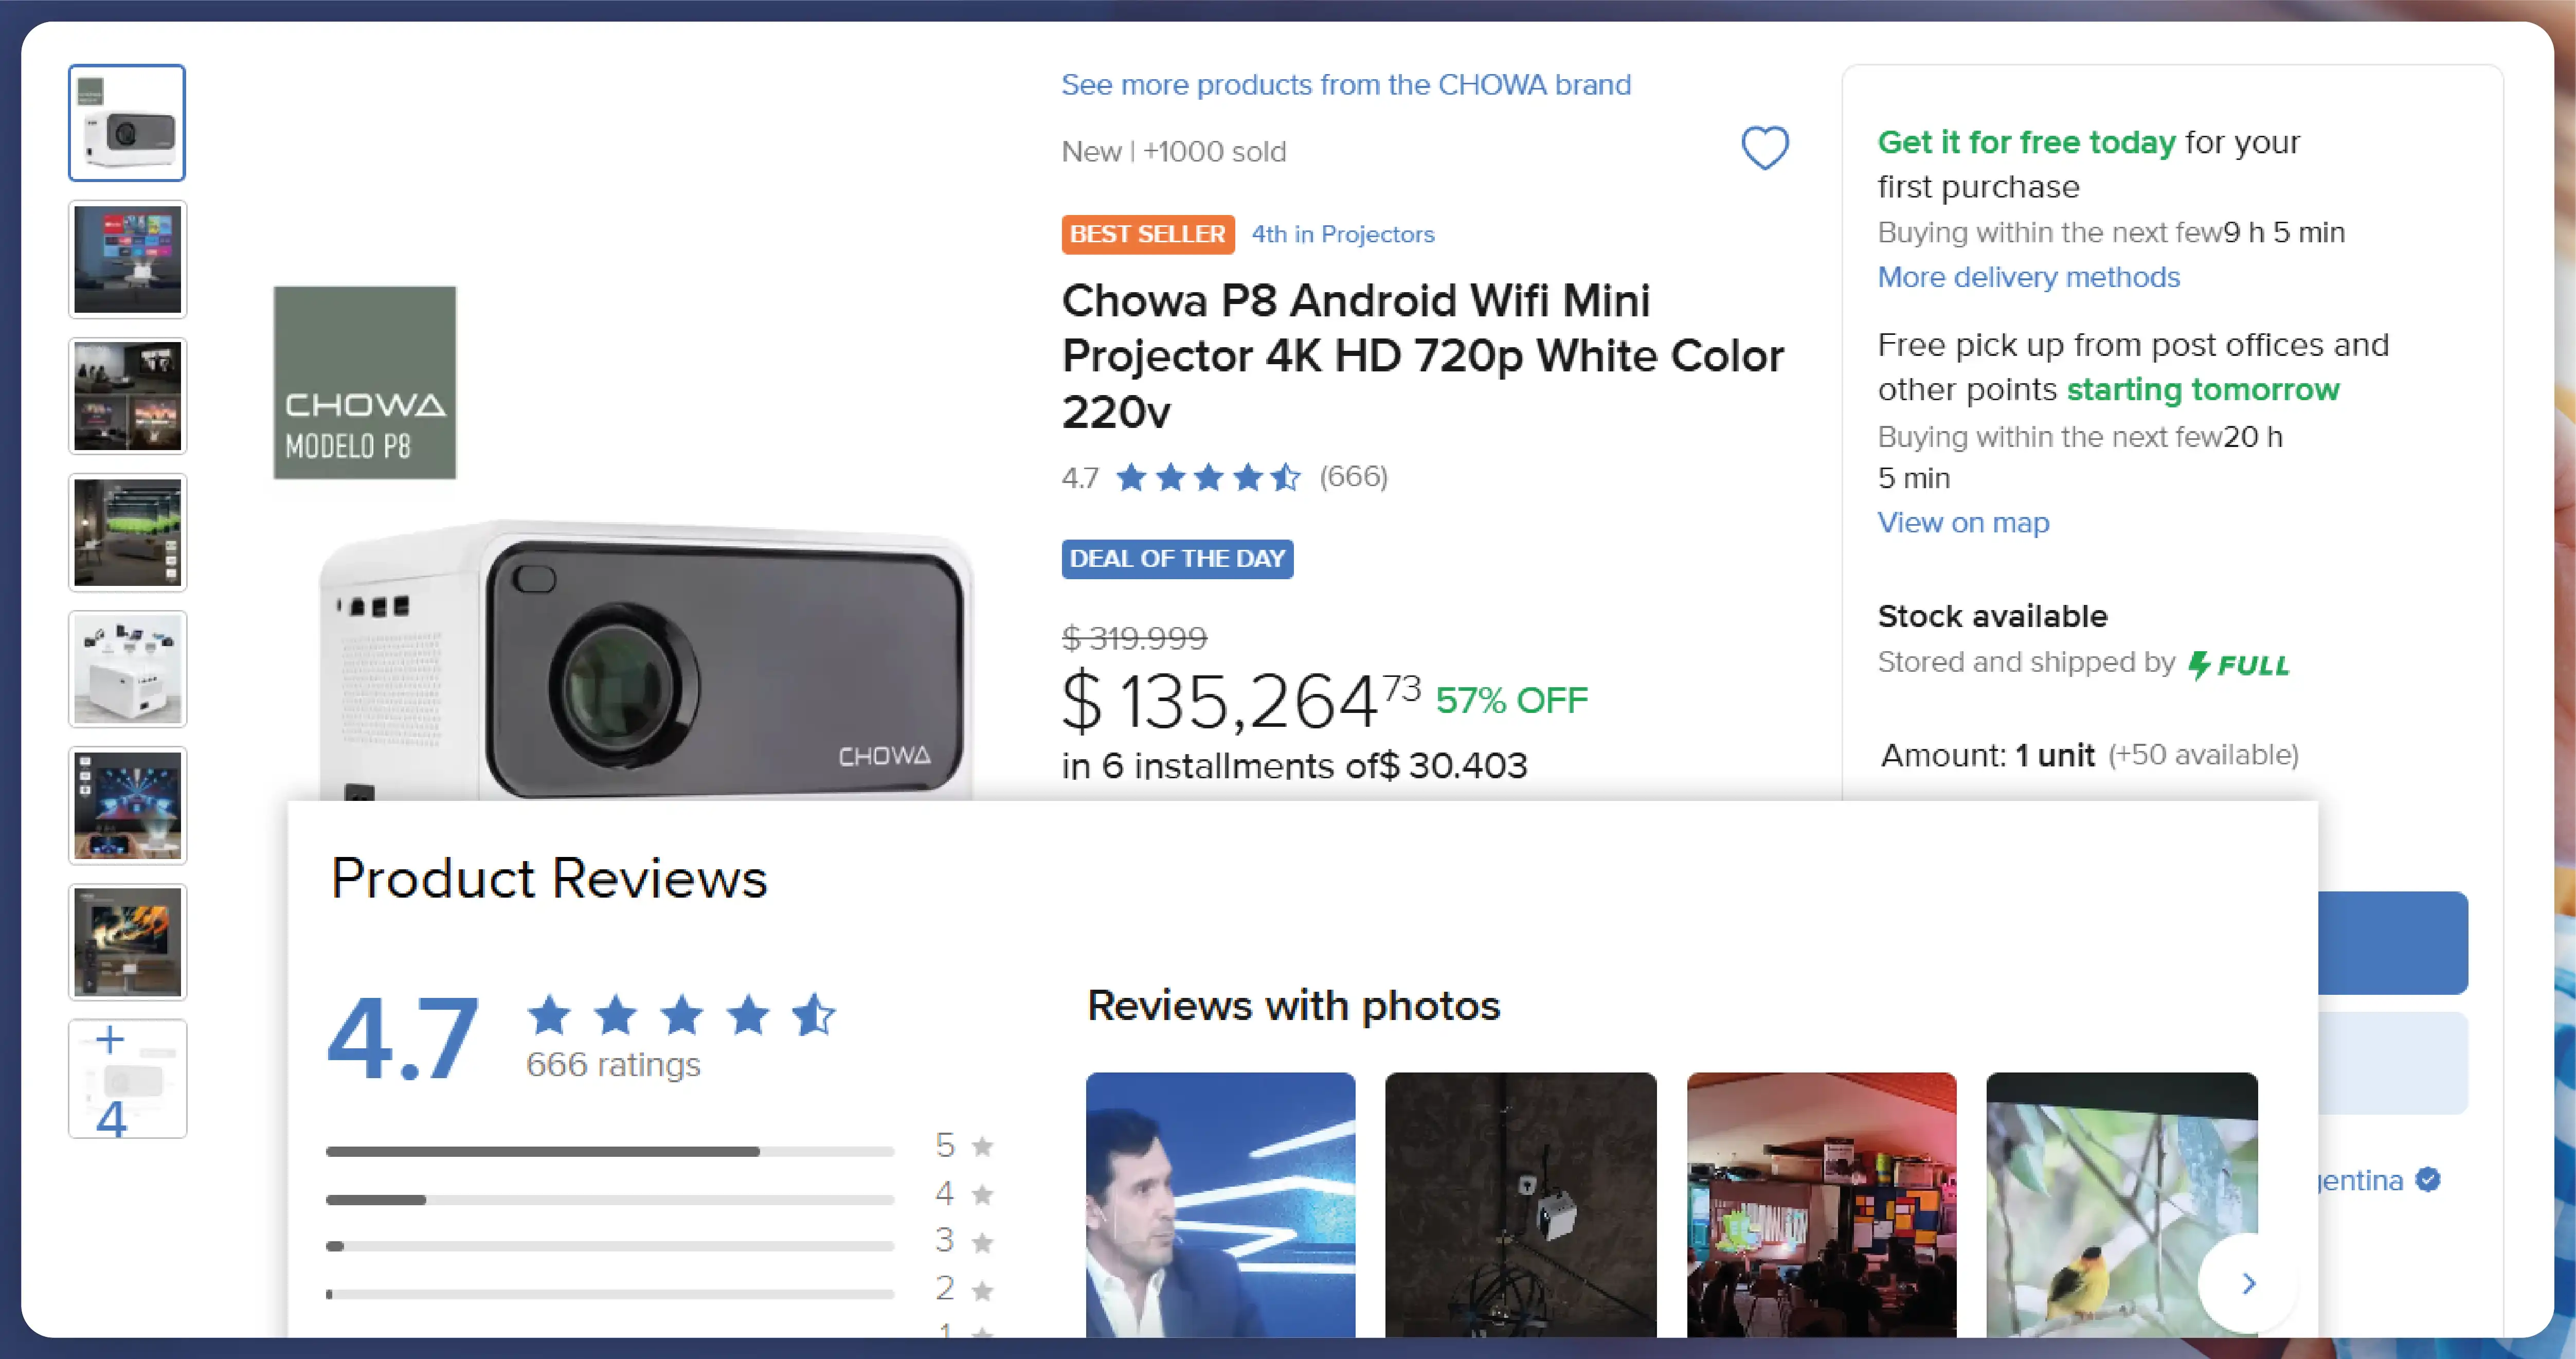This screenshot has height=1359, width=2576.
Task: Click the next arrow in review photos
Action: click(x=2248, y=1283)
